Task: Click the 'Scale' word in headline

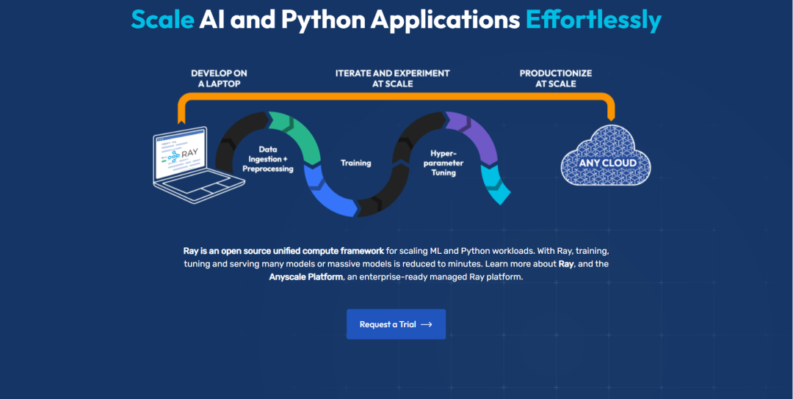Action: (x=162, y=19)
